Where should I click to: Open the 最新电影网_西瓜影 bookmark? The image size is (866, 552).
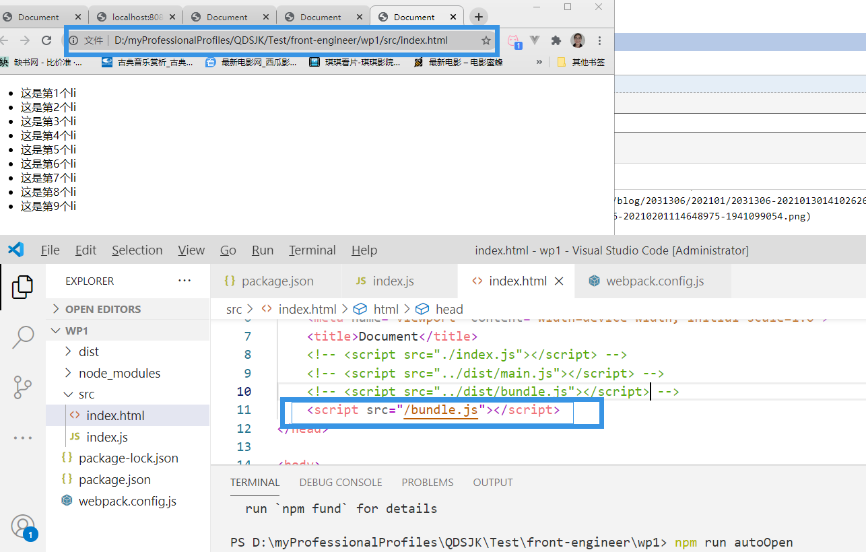tap(252, 62)
